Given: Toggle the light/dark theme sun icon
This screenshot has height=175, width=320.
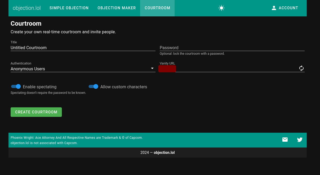Looking at the screenshot, I should point(221,8).
